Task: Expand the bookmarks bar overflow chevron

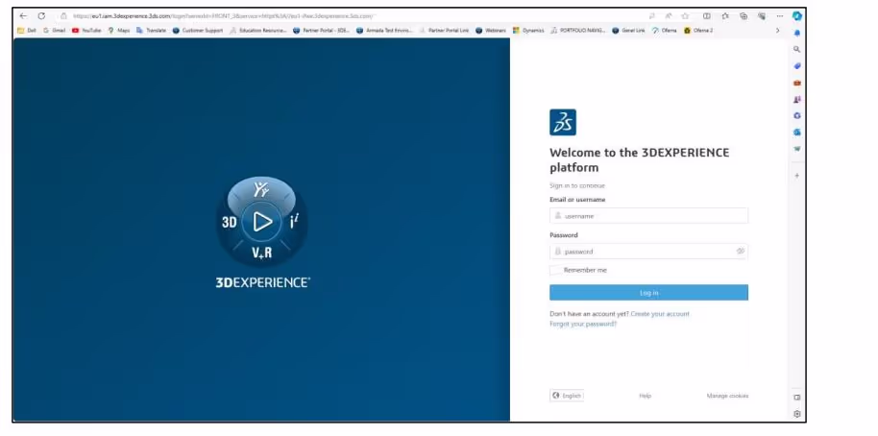Action: tap(777, 30)
